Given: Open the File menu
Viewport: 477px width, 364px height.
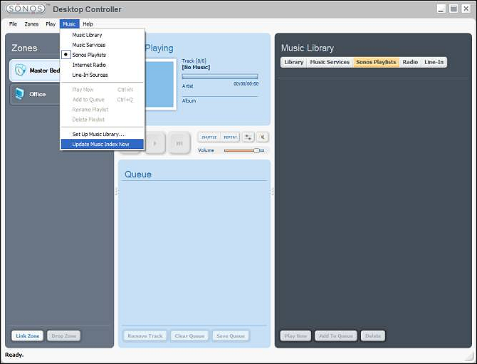Looking at the screenshot, I should click(13, 24).
